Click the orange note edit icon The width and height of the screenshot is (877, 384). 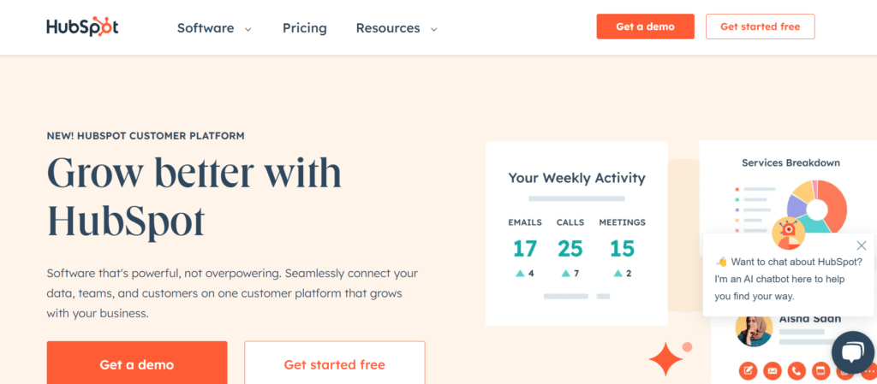(748, 370)
